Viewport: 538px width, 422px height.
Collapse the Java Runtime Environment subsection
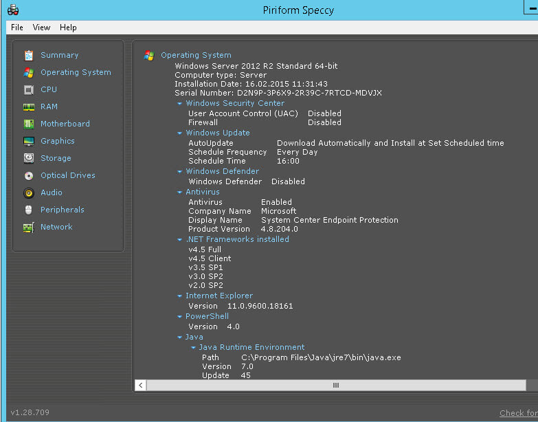coord(193,348)
